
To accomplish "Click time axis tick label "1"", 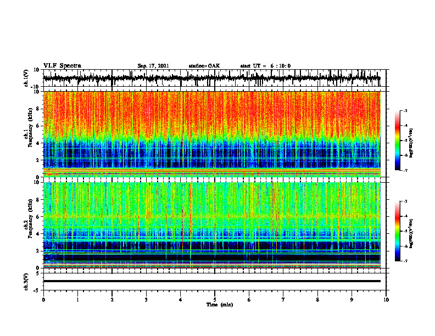I will click(x=77, y=300).
